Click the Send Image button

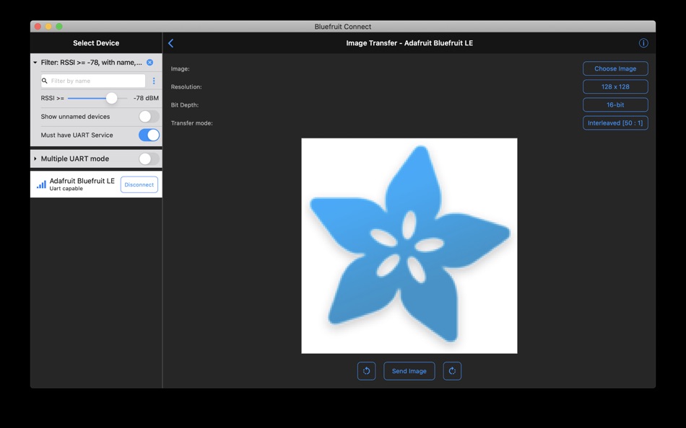point(409,371)
